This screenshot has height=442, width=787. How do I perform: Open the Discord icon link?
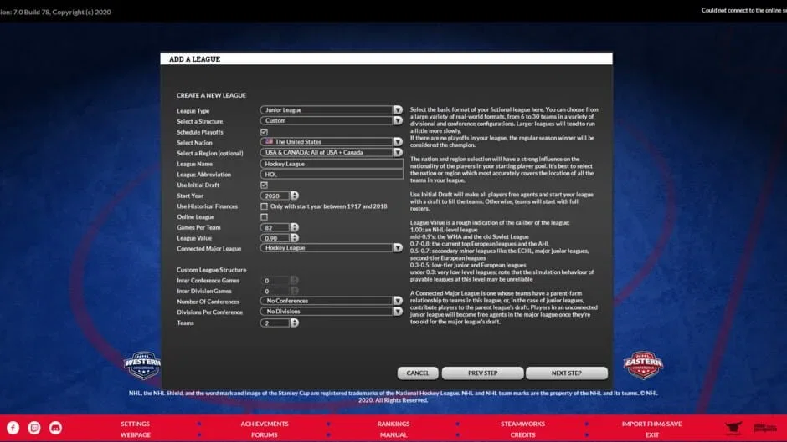pos(55,428)
